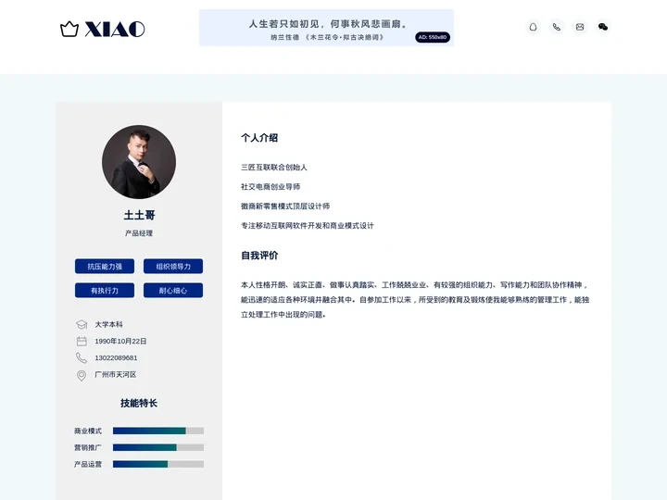The image size is (667, 500).
Task: Click the line 微商新零售模式顶层设计师
Action: click(x=285, y=206)
